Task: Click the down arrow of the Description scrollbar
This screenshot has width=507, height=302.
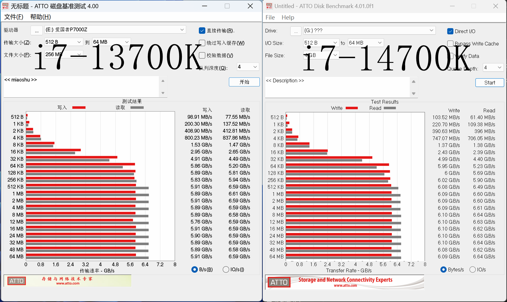Action: [x=414, y=93]
